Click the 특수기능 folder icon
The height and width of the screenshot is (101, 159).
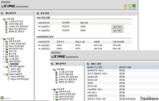point(7,54)
